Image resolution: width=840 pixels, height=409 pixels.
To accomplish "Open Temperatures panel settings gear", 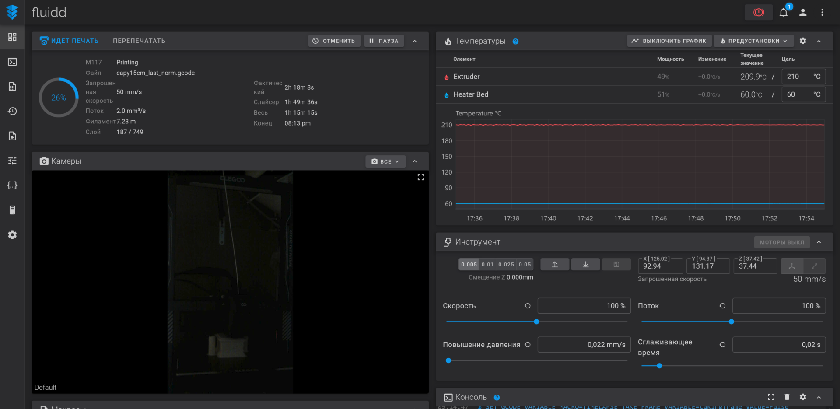I will point(803,41).
